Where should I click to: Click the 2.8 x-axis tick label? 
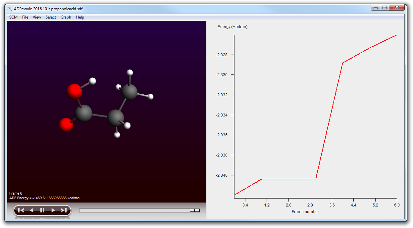(x=310, y=205)
